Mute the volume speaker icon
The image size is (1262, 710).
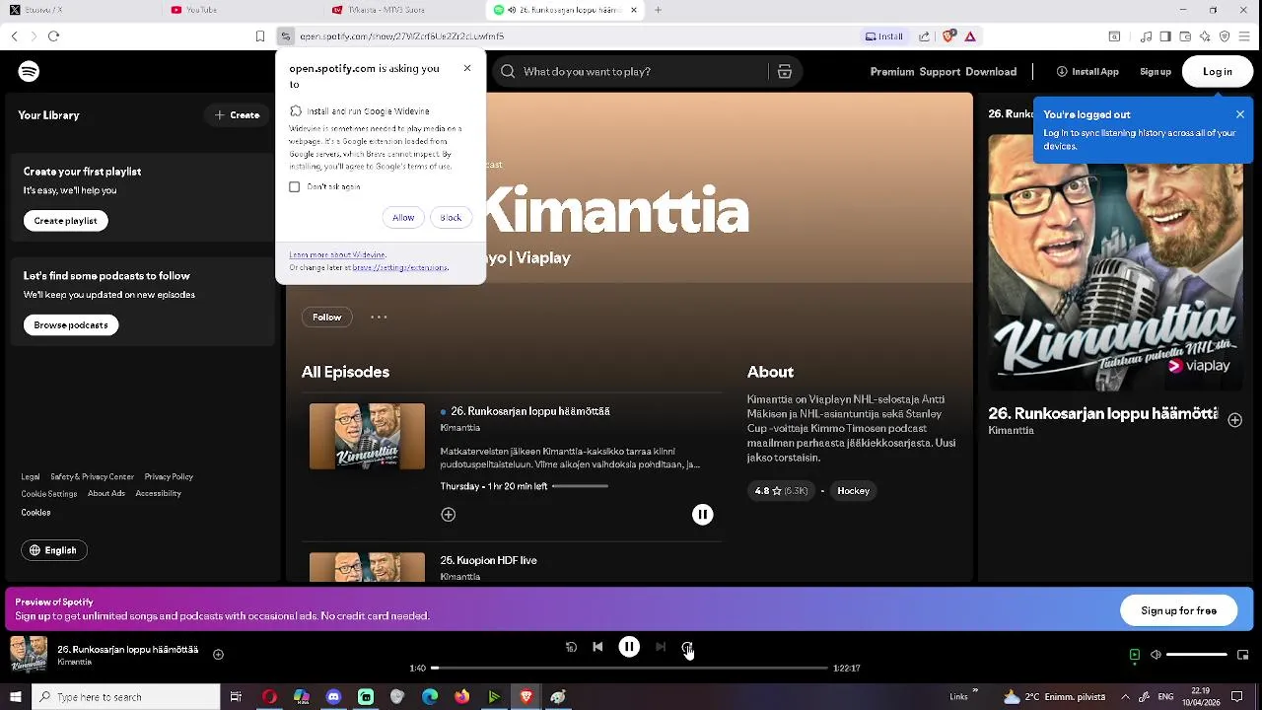pos(1156,655)
